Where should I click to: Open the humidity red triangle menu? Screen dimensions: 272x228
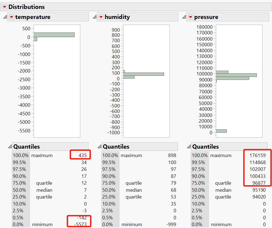(101, 17)
